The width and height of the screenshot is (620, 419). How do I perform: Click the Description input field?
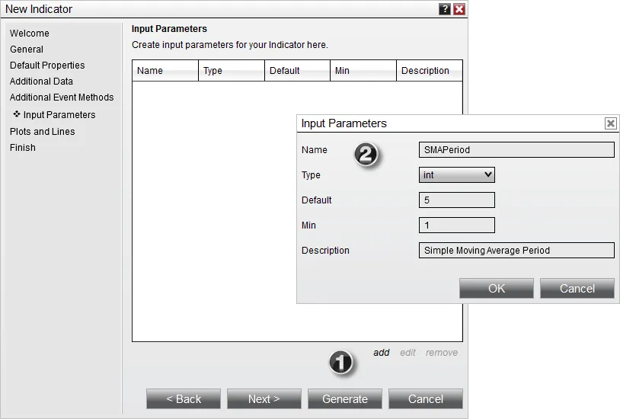pyautogui.click(x=516, y=251)
